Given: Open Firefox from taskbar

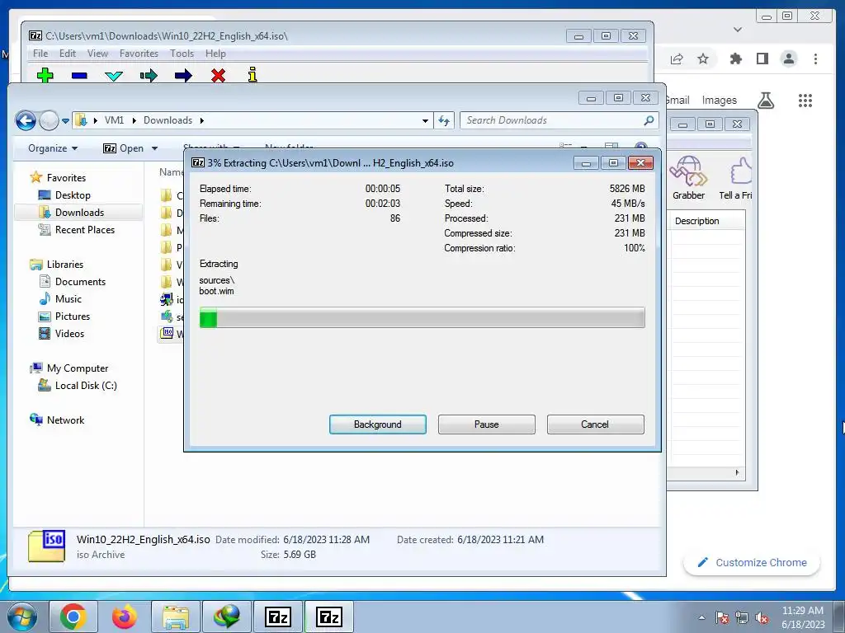Looking at the screenshot, I should click(x=125, y=617).
